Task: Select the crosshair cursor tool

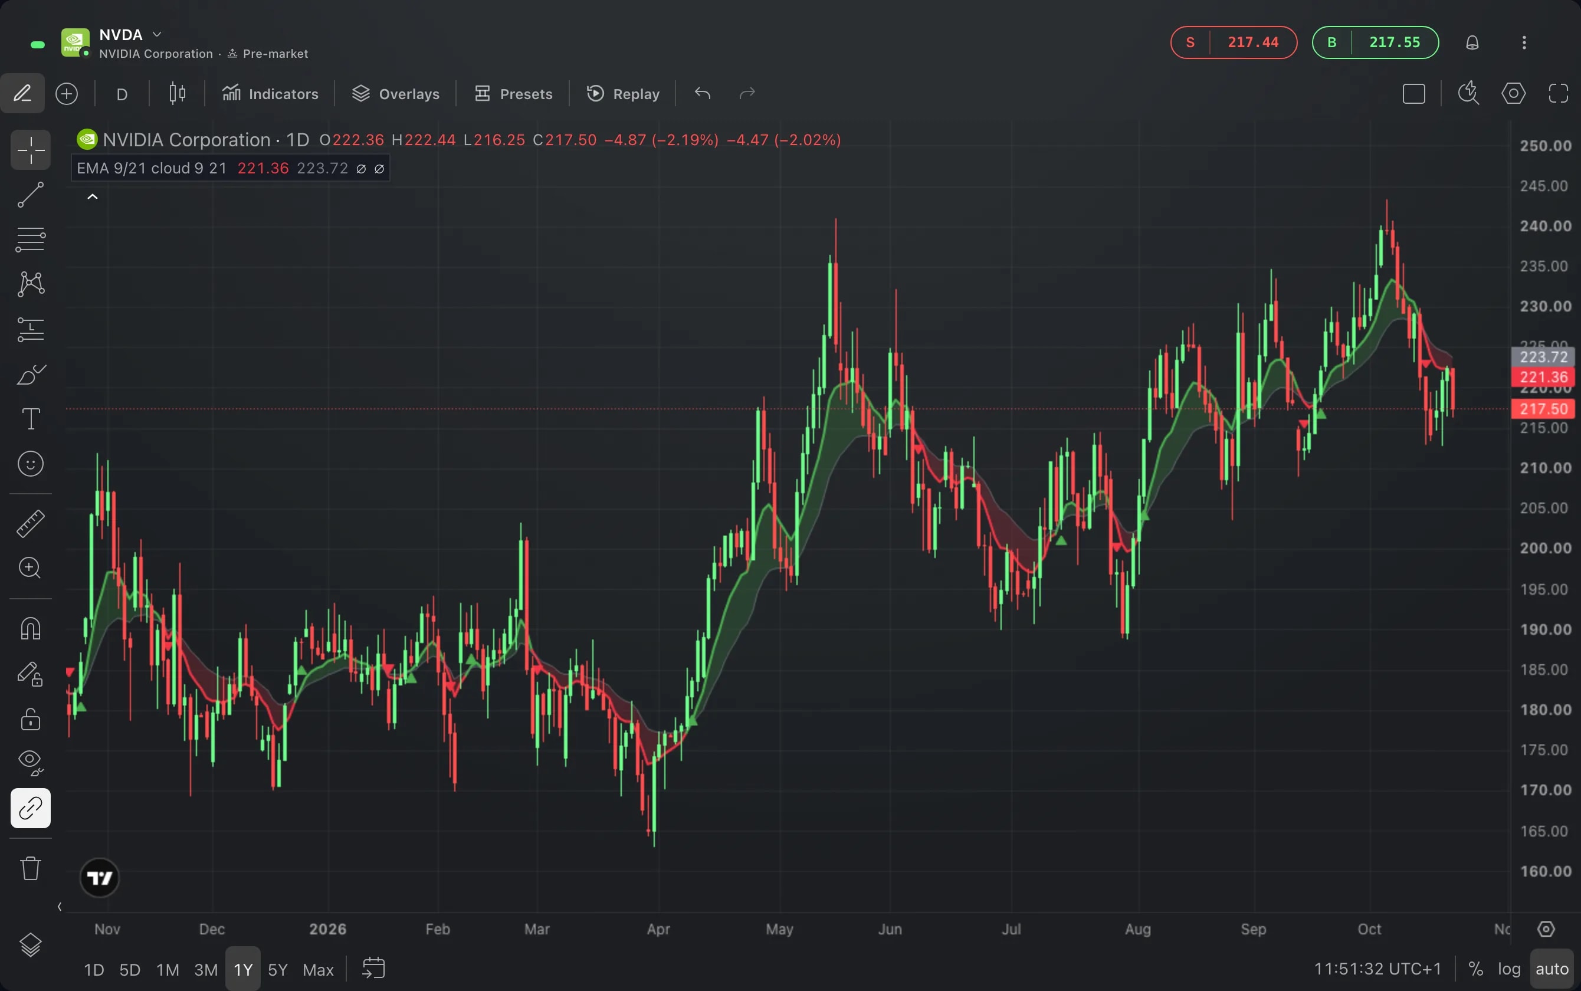Action: (x=30, y=150)
